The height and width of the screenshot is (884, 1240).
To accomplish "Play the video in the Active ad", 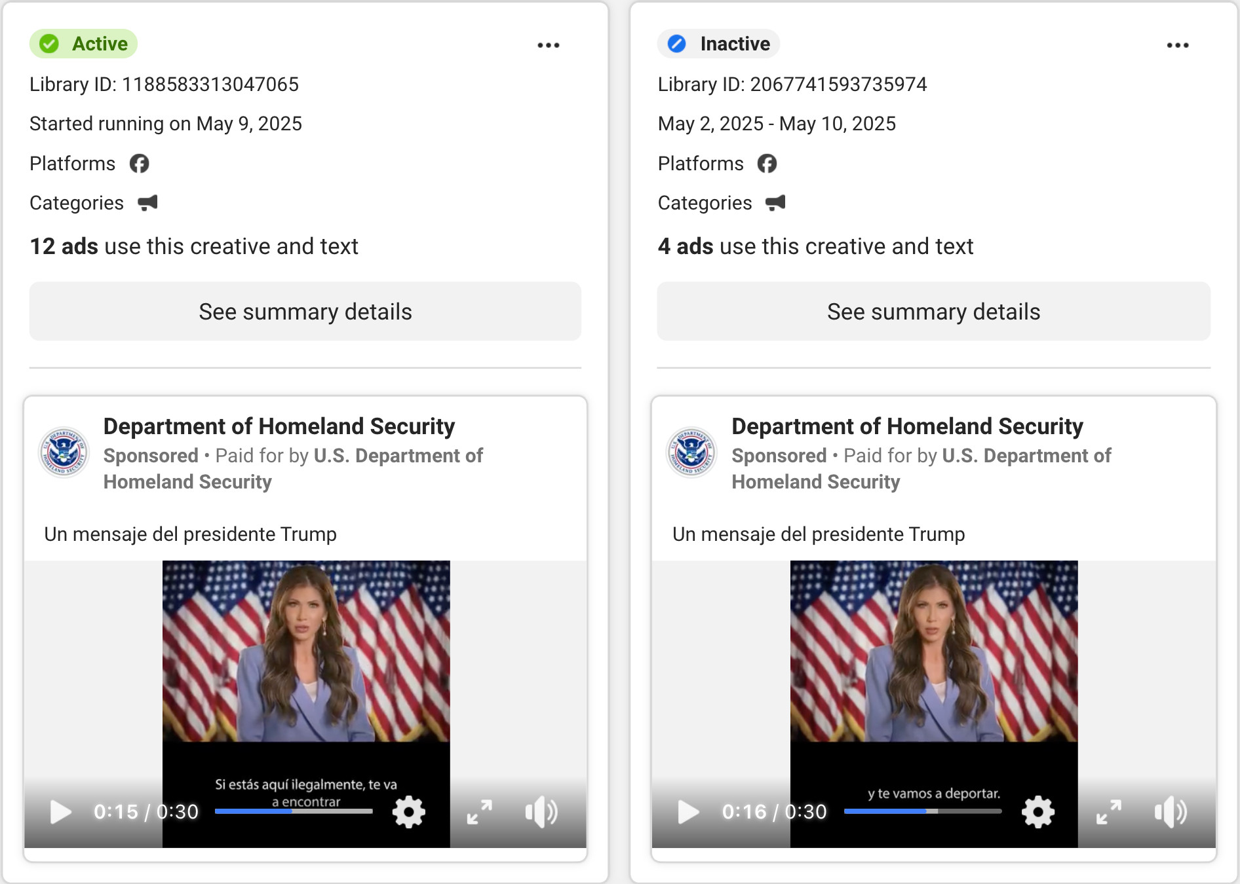I will click(60, 812).
